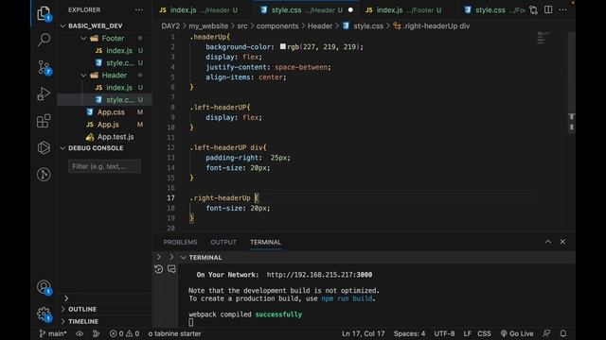Click UTF-8 encoding in status bar
The image size is (606, 340).
[444, 333]
